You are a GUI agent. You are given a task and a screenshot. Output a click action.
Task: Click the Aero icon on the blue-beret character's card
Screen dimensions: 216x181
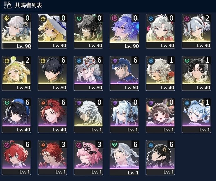(7, 103)
